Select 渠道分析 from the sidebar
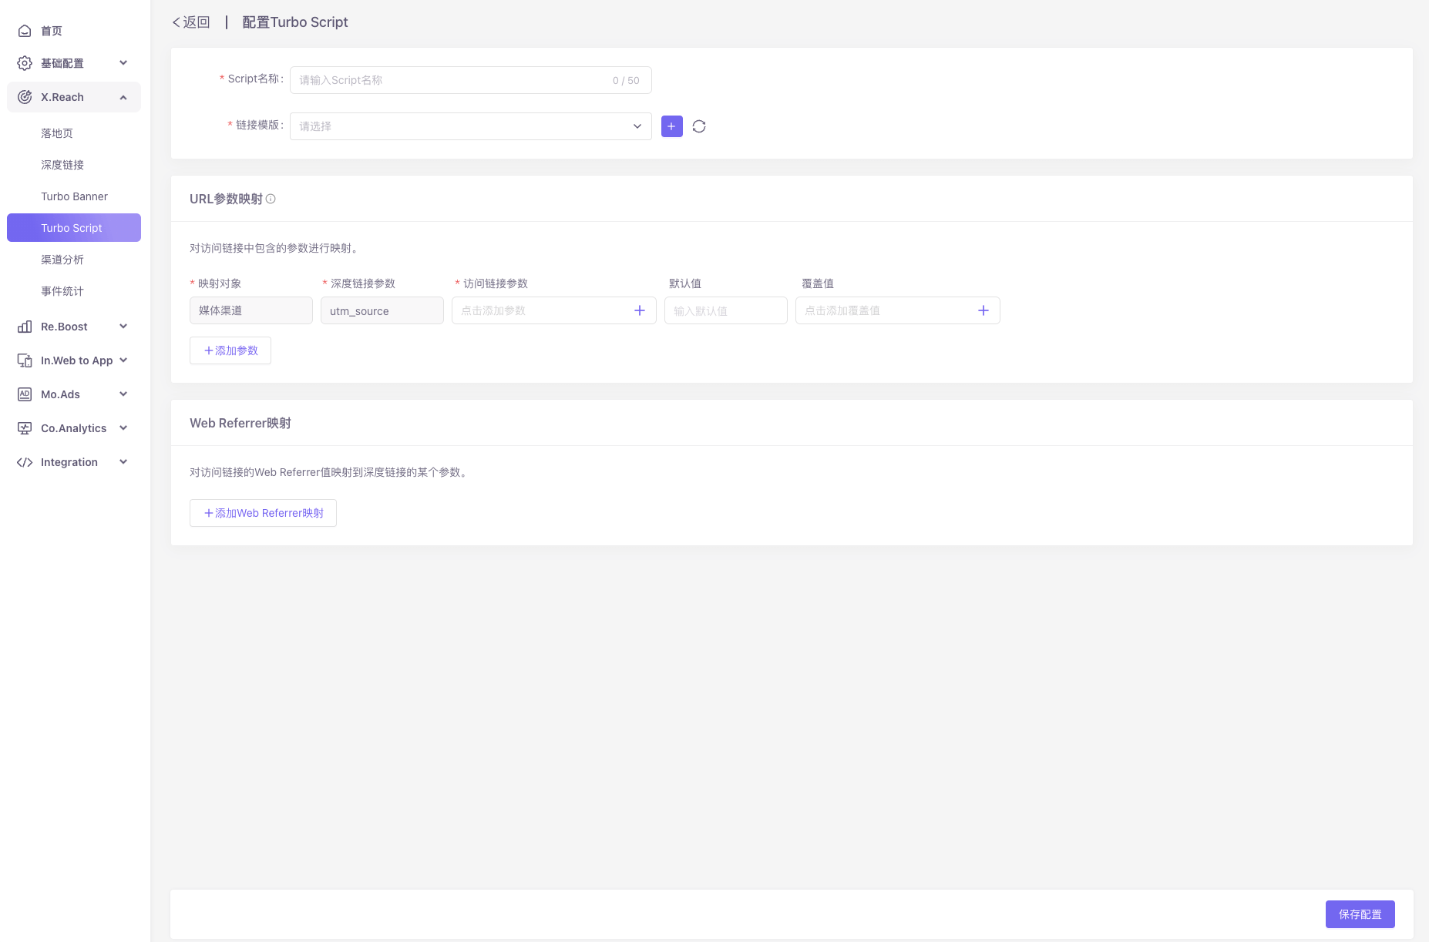 point(62,260)
